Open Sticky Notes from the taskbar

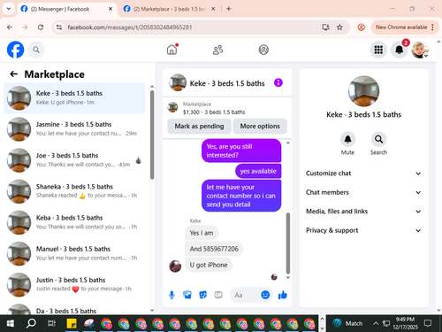click(72, 323)
